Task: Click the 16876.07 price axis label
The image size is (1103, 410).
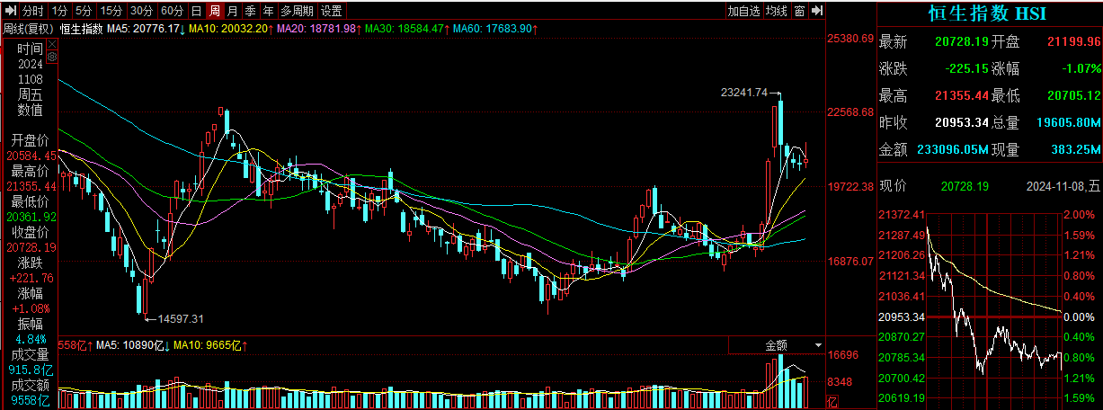Action: click(x=850, y=262)
